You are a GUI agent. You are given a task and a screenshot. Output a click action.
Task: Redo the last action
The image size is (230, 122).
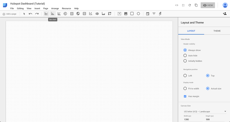(37, 14)
